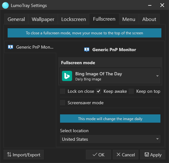This screenshot has height=163, width=169.
Task: Click monitor icon beside Generic PnP Monitor heading
Action: [x=87, y=50]
